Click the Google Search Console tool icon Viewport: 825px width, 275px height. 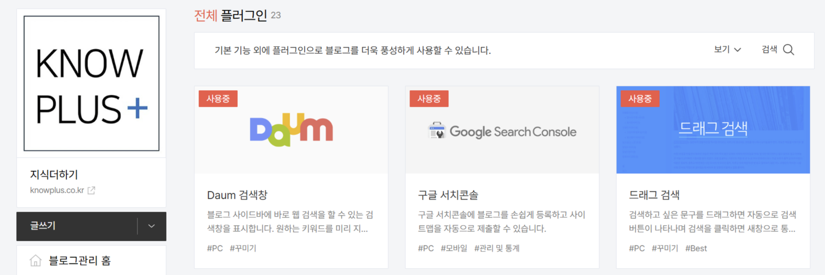[x=437, y=131]
